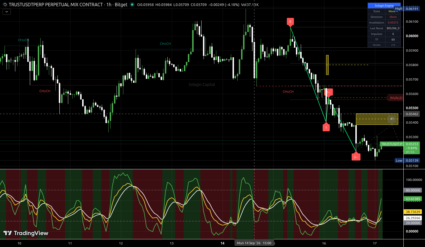The image size is (425, 247).
Task: Click date 12 on the time axis
Action: tap(121, 243)
